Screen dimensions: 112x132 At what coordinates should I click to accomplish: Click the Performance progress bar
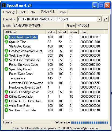(x=89, y=122)
